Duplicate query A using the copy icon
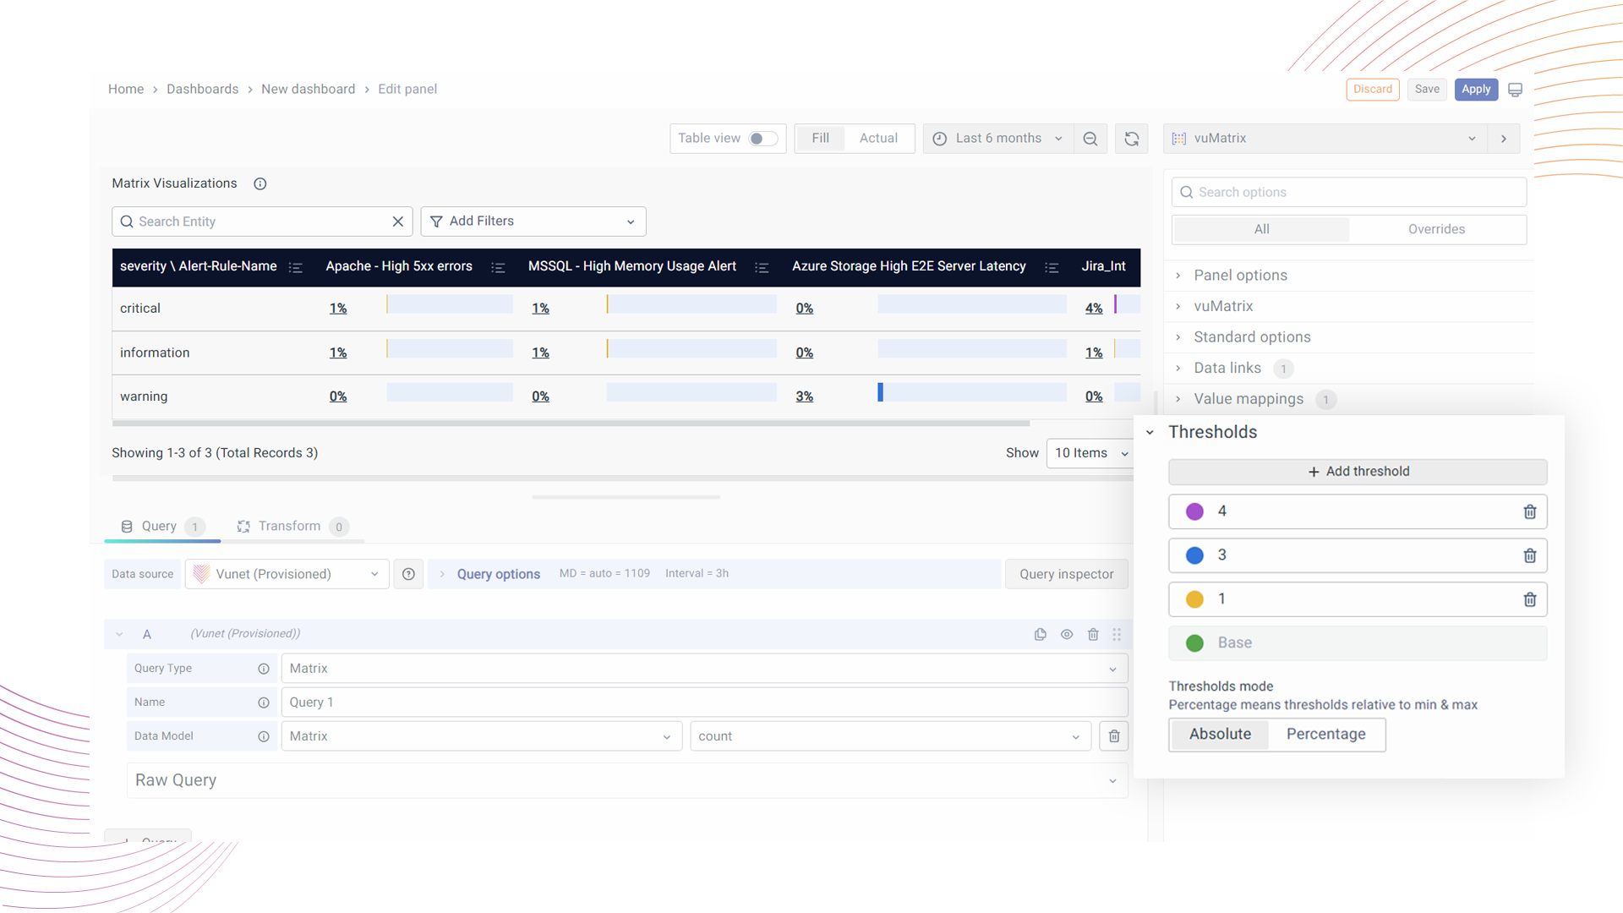1623x913 pixels. (1040, 634)
